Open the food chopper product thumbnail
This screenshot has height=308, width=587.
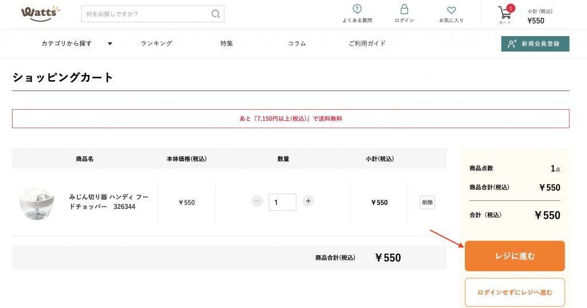(x=37, y=203)
